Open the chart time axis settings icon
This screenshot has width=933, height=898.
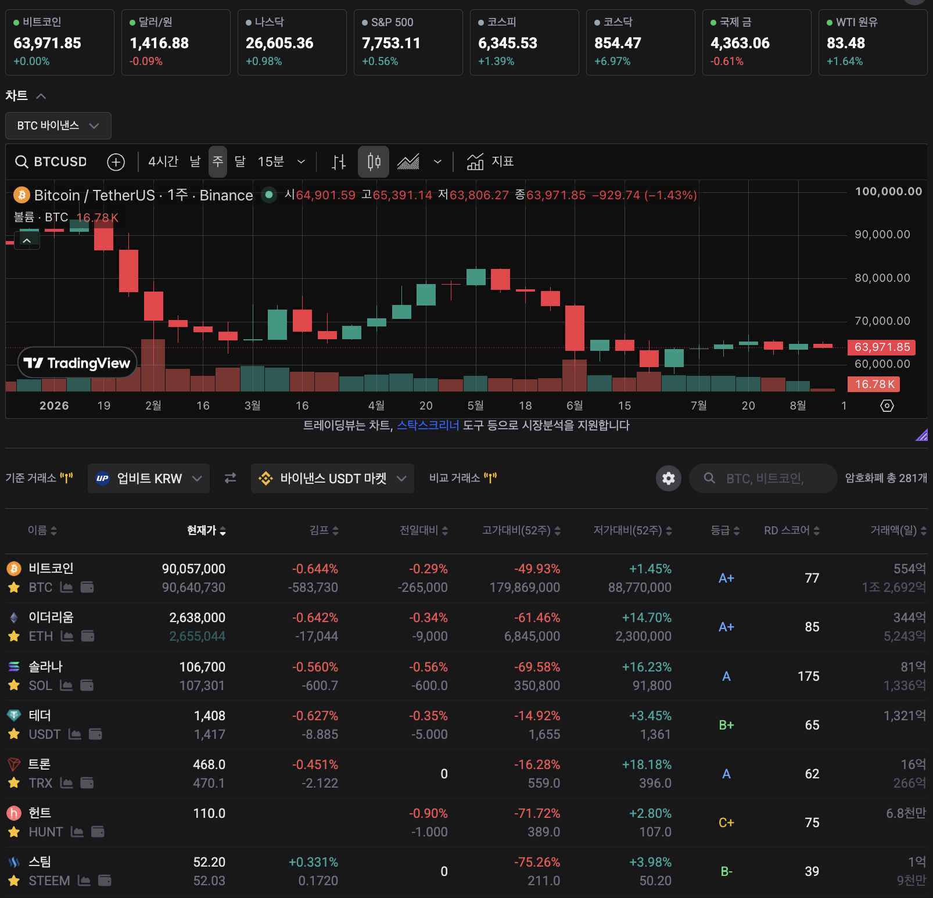pyautogui.click(x=887, y=405)
